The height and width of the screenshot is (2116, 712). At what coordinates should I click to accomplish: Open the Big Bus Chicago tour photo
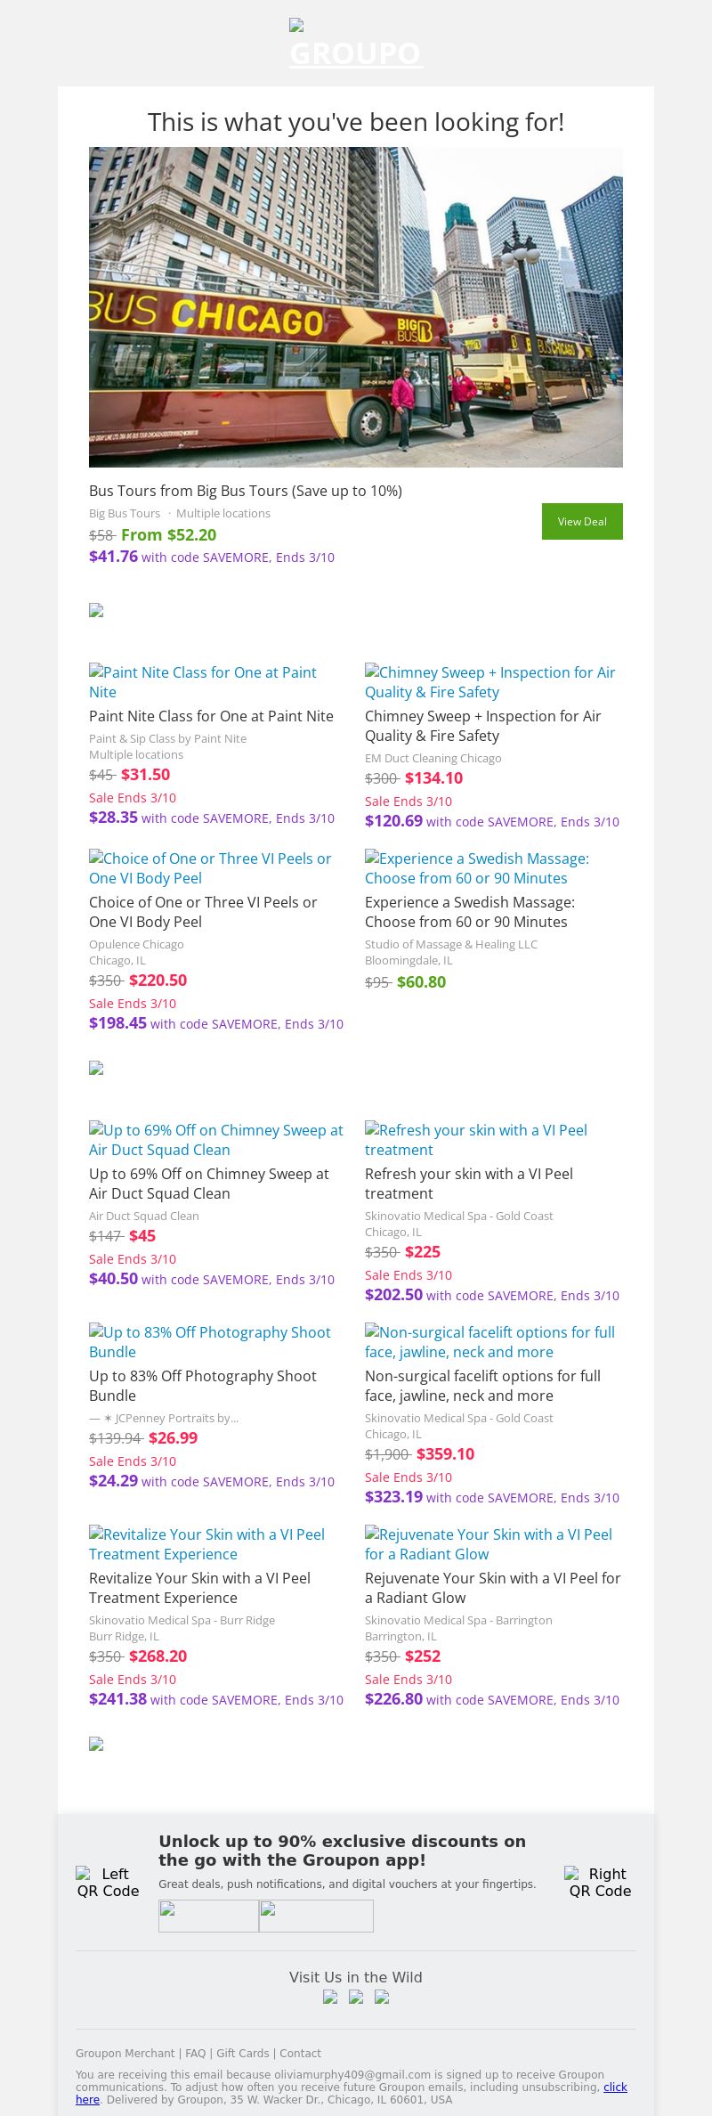[356, 306]
